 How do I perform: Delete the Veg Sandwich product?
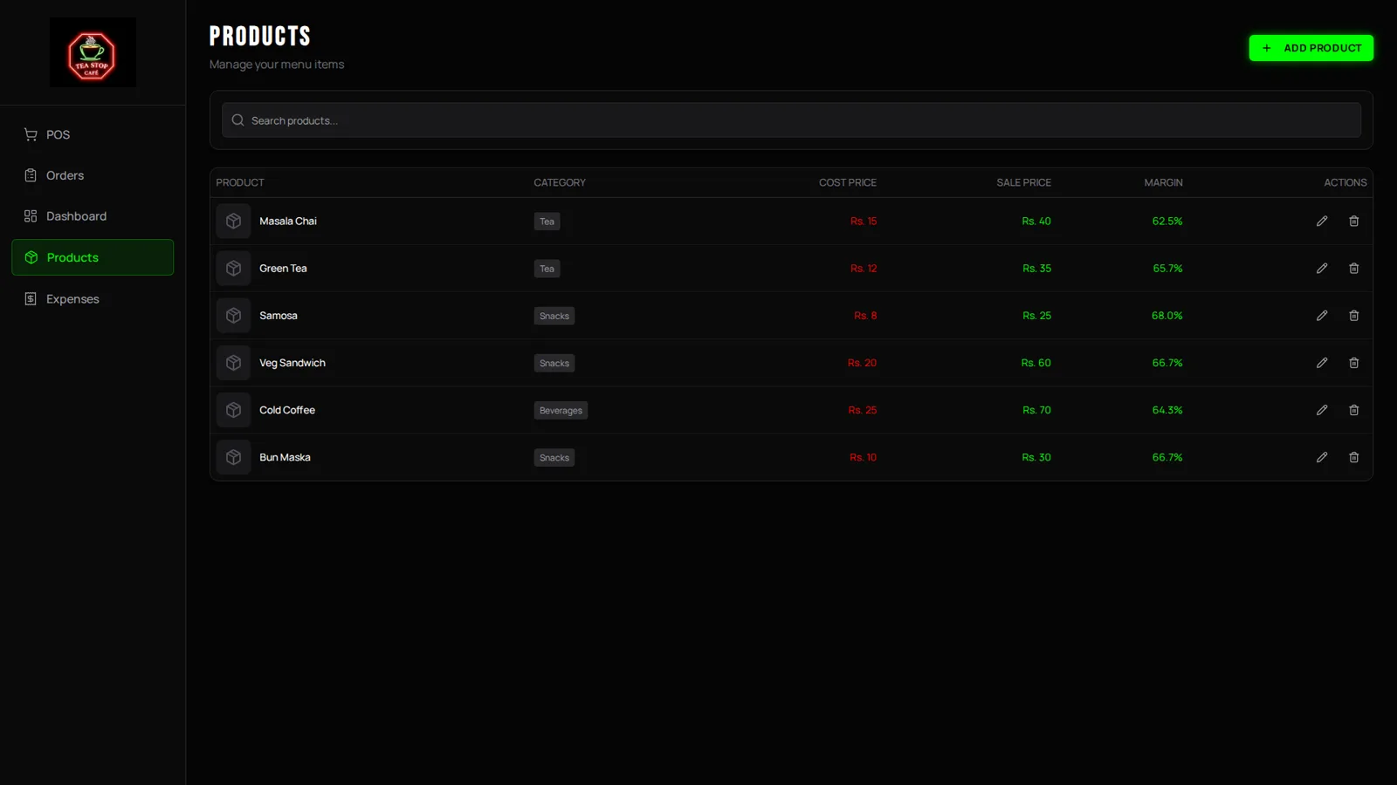[x=1354, y=363]
